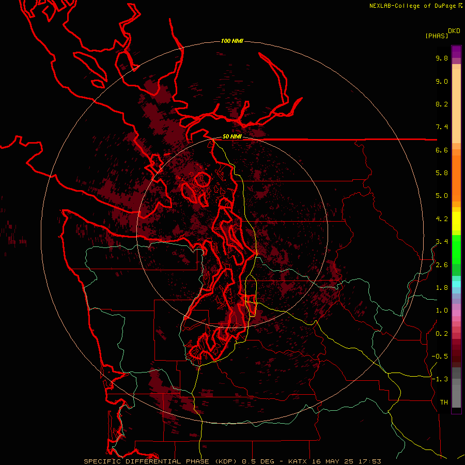The image size is (465, 465).
Task: Click the [PHAS] legend label
Action: (x=437, y=36)
